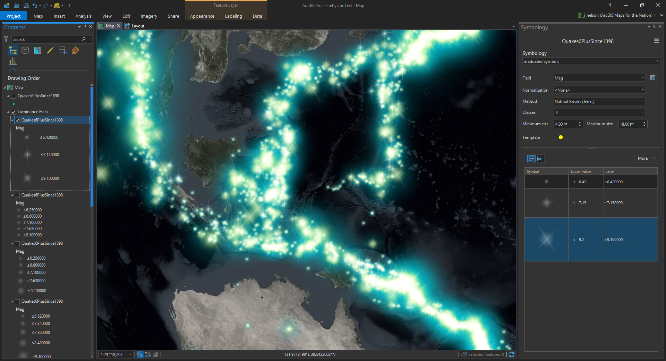Show the Classes list view in Symbology

tap(531, 159)
